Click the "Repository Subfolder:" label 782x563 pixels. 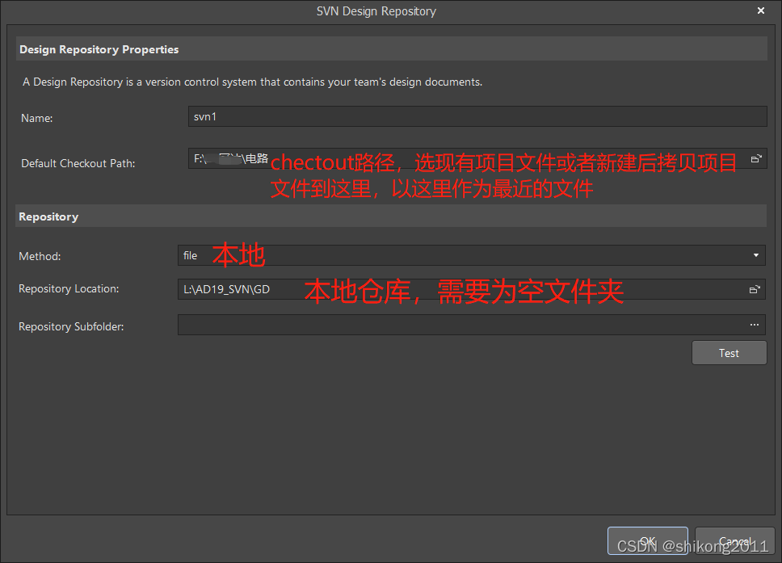[x=71, y=327]
